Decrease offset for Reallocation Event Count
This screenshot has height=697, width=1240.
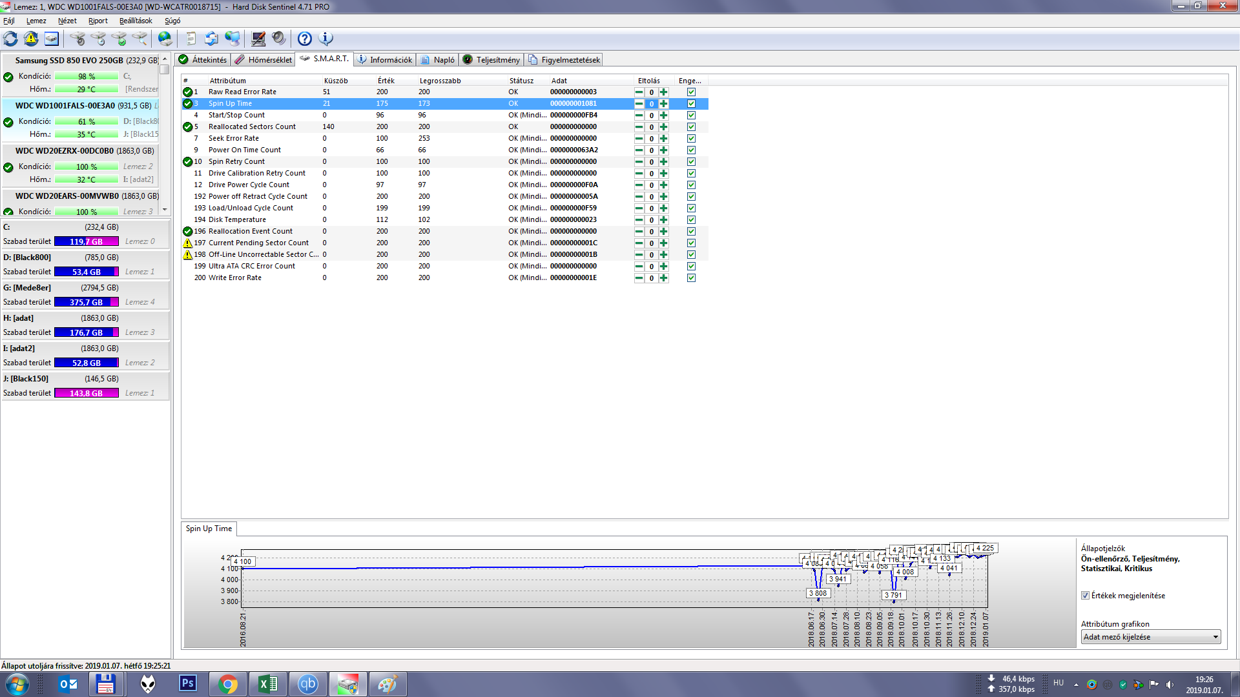pos(639,232)
